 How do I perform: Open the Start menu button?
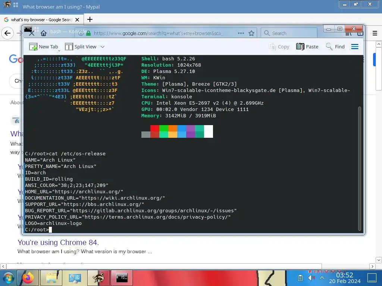click(8, 278)
